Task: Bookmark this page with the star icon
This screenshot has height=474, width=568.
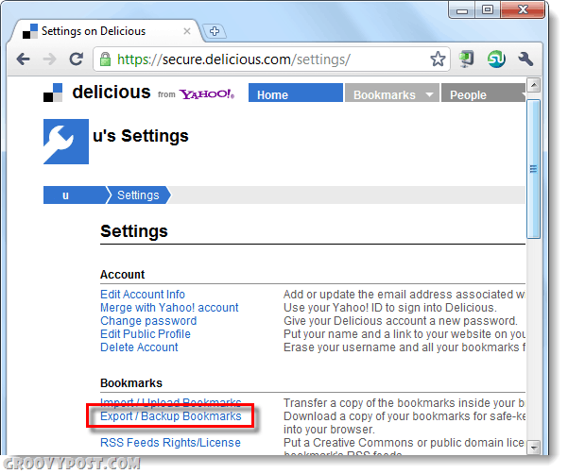Action: (438, 59)
